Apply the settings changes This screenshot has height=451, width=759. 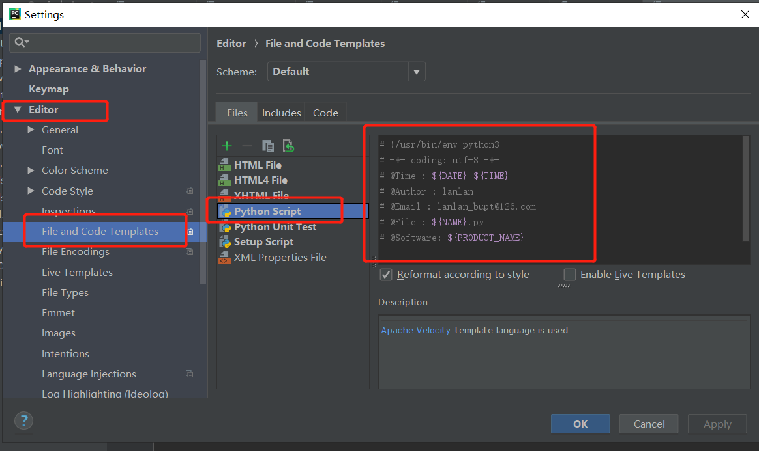click(x=717, y=424)
